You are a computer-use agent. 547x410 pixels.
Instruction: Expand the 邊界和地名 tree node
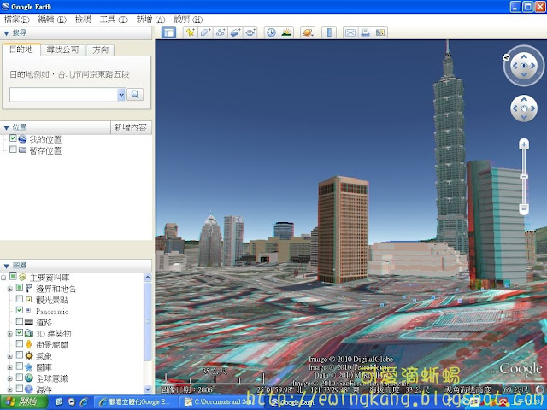point(10,289)
